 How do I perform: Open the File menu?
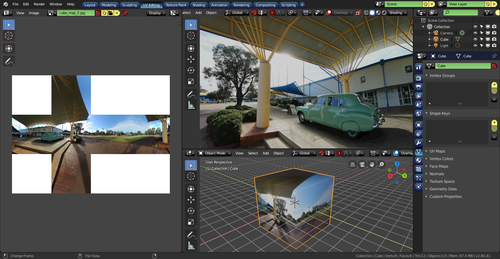(15, 4)
